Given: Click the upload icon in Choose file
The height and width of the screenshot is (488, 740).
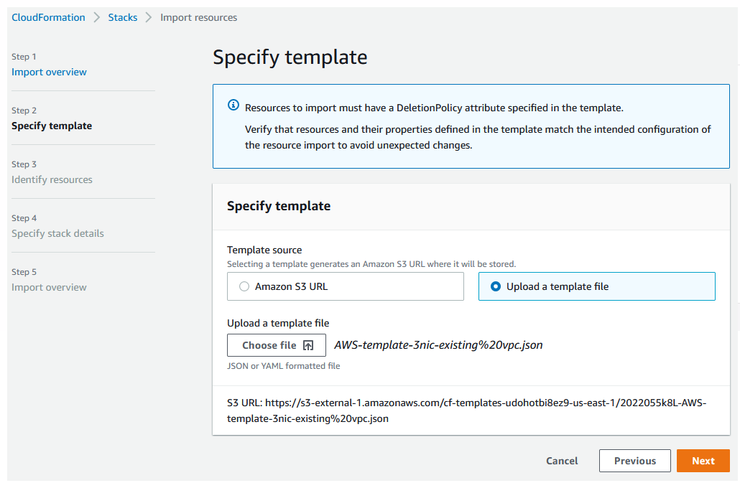Looking at the screenshot, I should pyautogui.click(x=308, y=346).
